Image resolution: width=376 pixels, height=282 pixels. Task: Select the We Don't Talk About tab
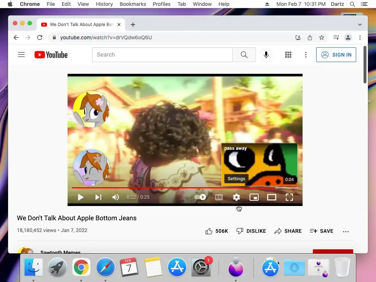pyautogui.click(x=81, y=25)
